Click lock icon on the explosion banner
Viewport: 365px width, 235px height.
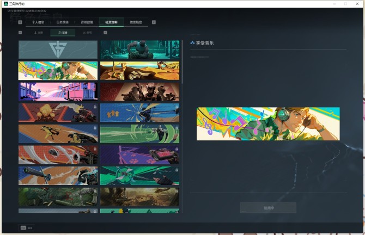95,107
